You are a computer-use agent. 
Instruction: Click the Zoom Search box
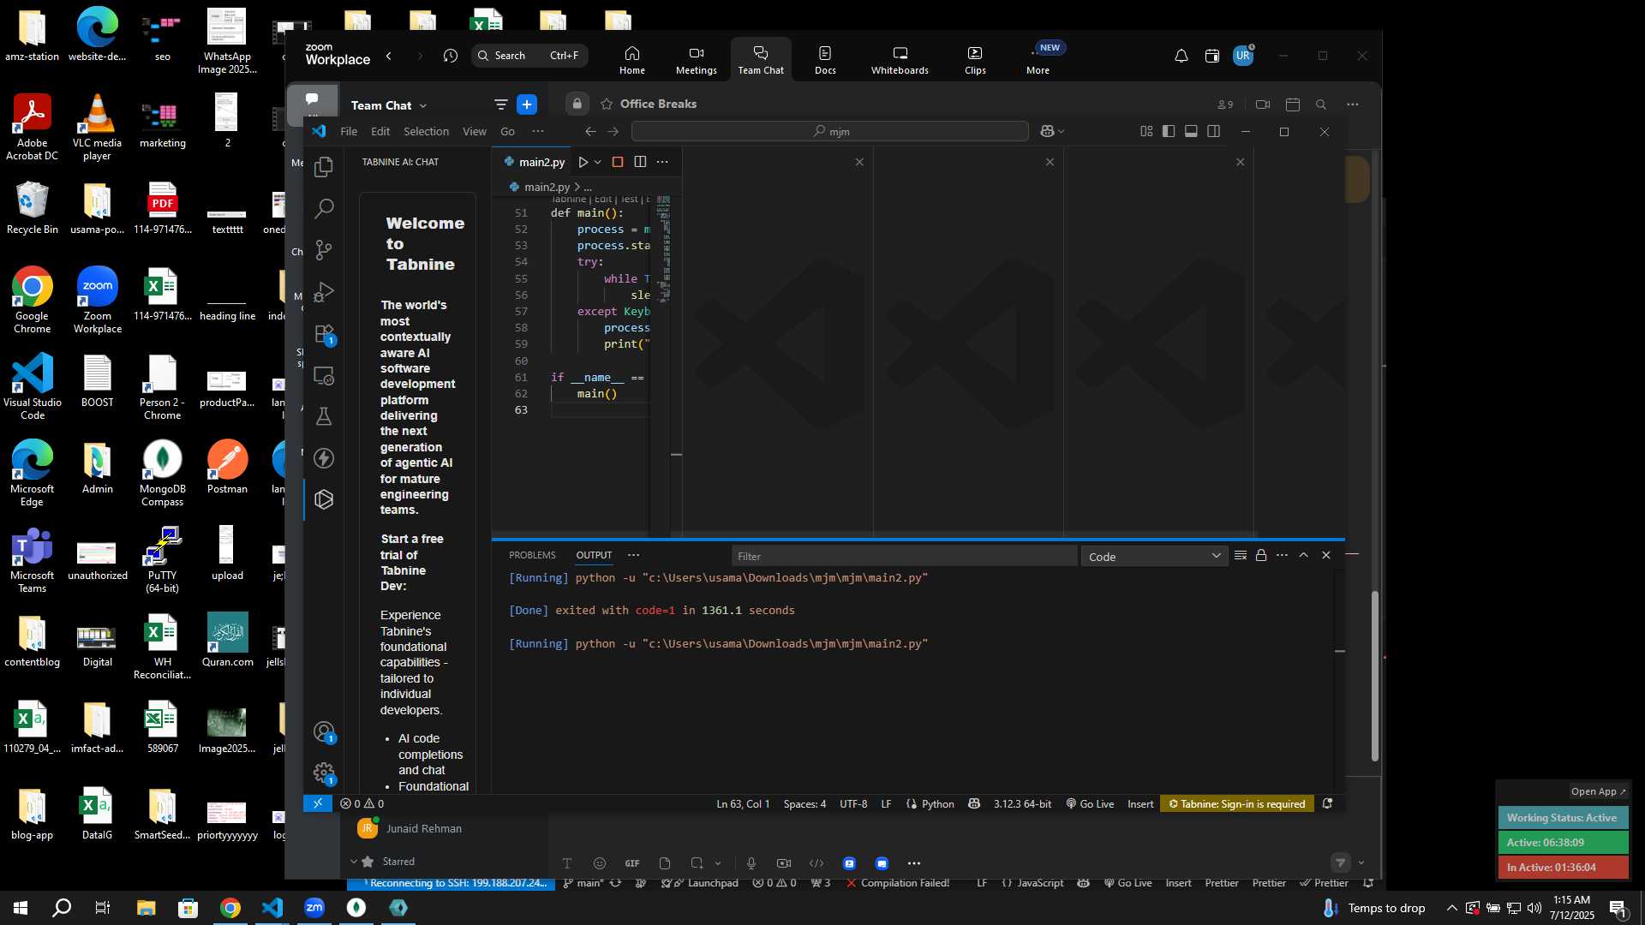pos(529,56)
